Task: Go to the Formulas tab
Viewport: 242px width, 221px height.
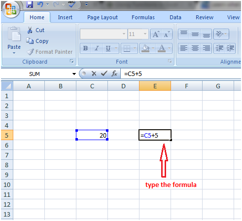Action: [x=143, y=17]
